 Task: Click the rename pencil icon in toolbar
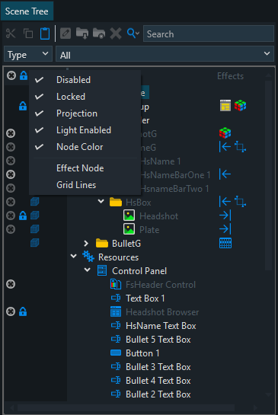point(66,34)
